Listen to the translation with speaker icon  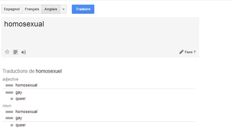tap(23, 52)
